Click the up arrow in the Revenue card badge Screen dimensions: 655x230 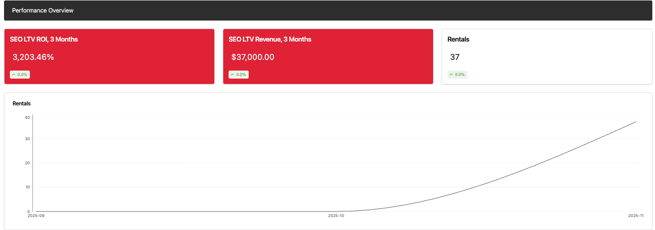tap(233, 75)
